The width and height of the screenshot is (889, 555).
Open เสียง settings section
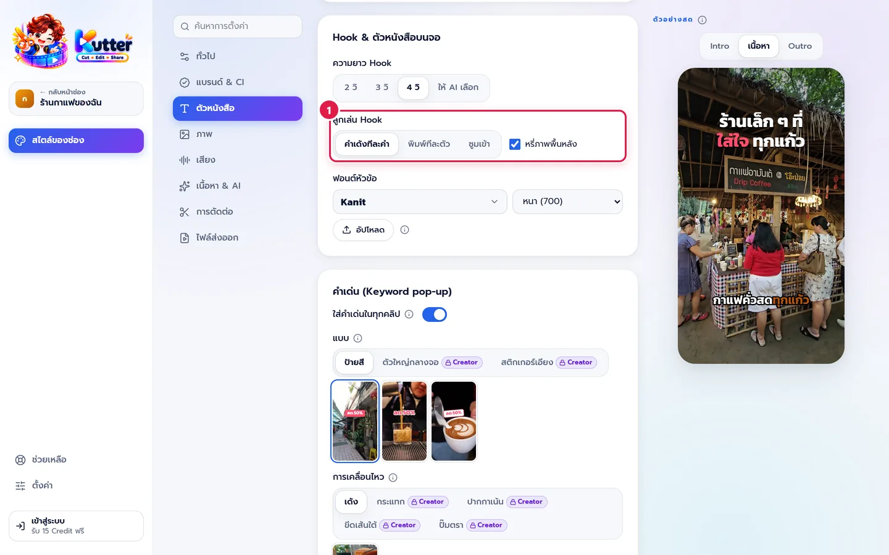point(238,160)
